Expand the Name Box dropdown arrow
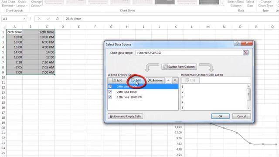Viewport: 279px width, 157px height. (24, 18)
